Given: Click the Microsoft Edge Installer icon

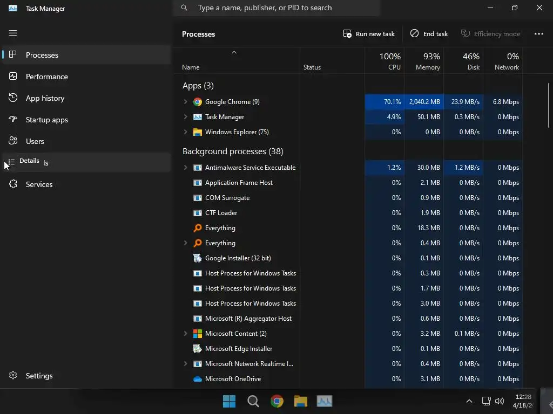Looking at the screenshot, I should click(x=198, y=349).
